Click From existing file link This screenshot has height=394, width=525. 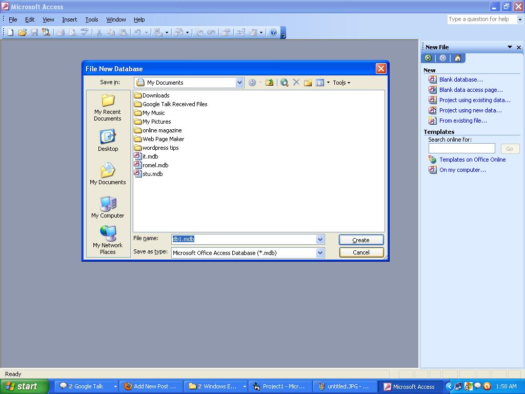click(x=463, y=121)
